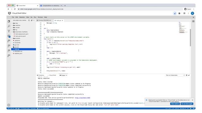Click the Cloud Shell layout icon
Viewport: 202px width, 113px height.
coord(184,13)
